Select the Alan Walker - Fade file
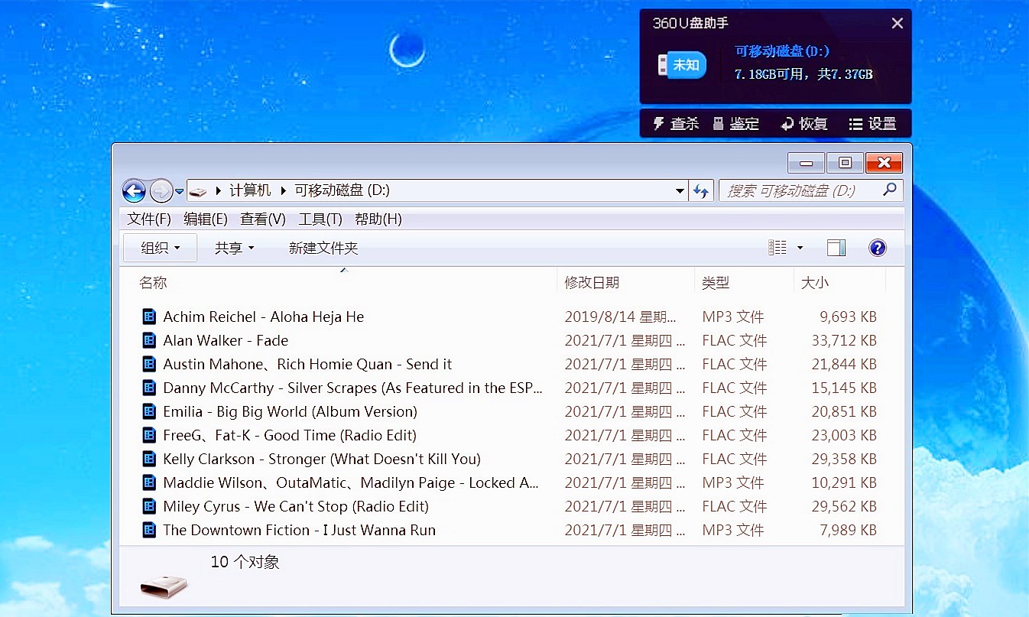This screenshot has width=1029, height=617. [x=226, y=341]
